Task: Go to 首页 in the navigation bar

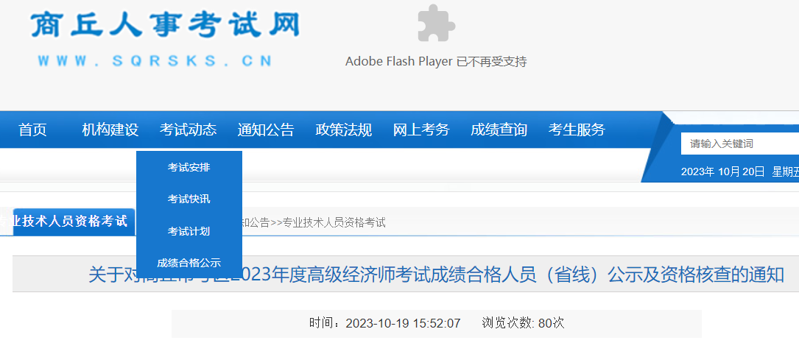Action: [32, 130]
